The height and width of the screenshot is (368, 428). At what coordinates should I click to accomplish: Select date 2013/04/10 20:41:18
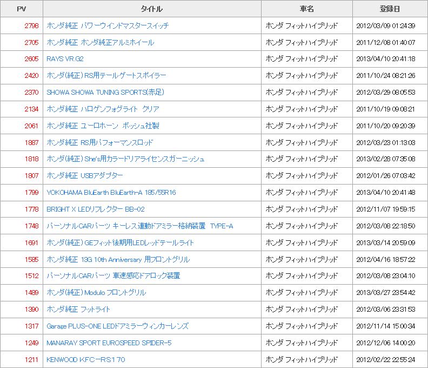coord(386,59)
